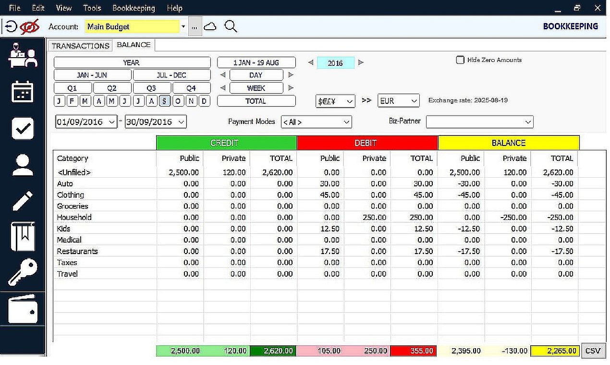Click the Q3 quarter button

tap(151, 87)
